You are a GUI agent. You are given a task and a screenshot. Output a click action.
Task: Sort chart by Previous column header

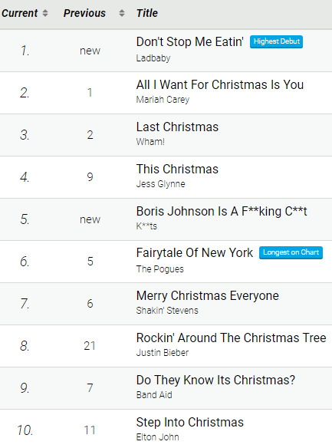[x=84, y=13]
